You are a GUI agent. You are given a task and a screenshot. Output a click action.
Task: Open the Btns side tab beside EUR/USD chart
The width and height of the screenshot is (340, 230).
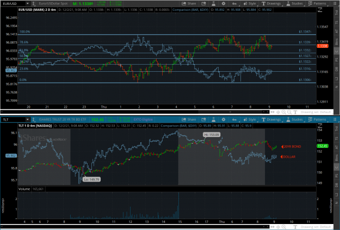pyautogui.click(x=337, y=42)
